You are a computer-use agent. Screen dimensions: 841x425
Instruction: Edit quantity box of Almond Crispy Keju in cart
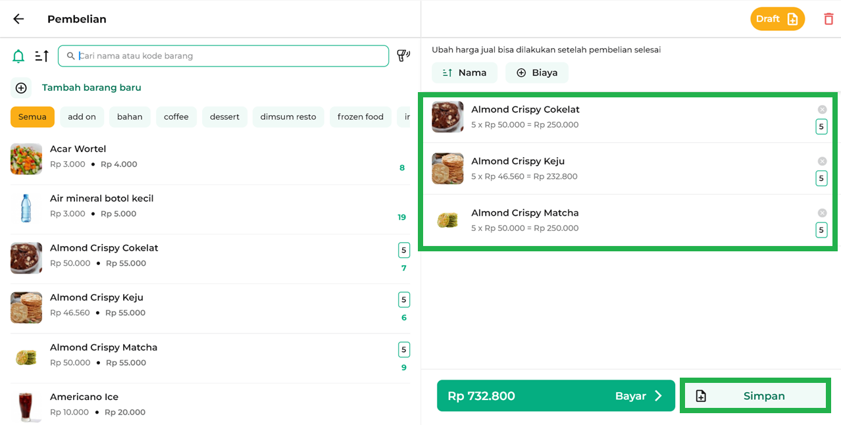point(821,178)
